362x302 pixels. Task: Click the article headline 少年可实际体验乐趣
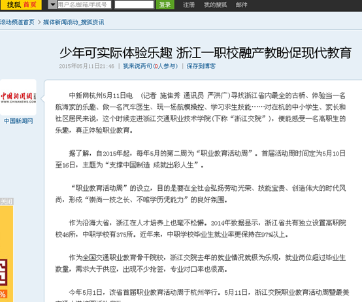click(116, 53)
